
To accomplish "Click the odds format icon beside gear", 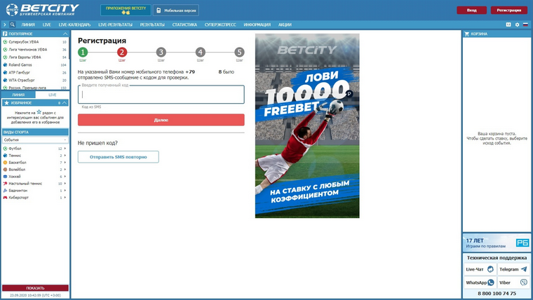I will coord(508,25).
